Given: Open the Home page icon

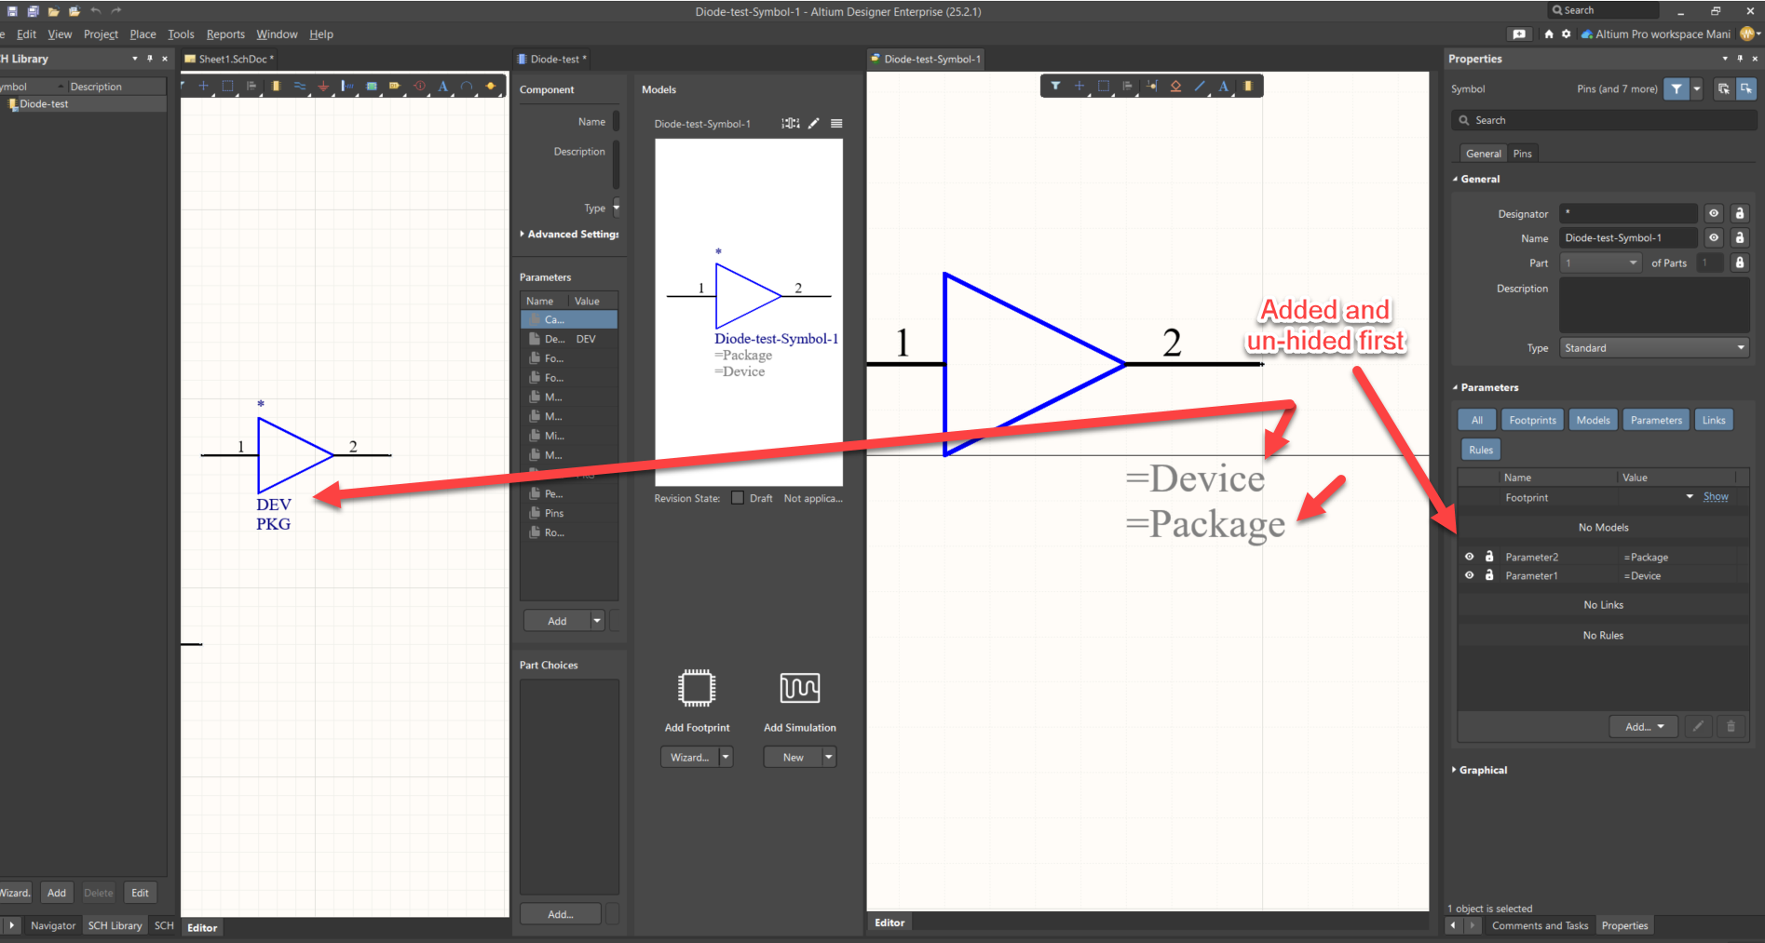Looking at the screenshot, I should click(x=1549, y=34).
